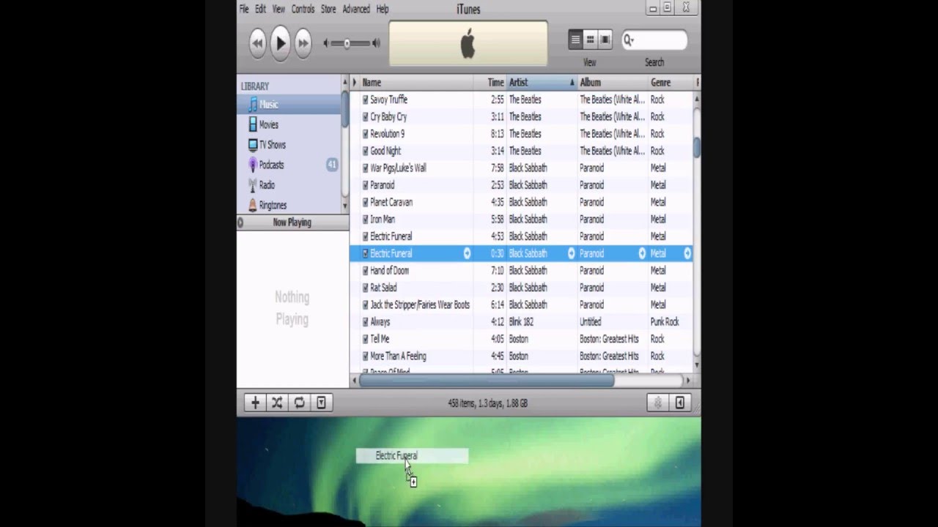Collapse the Now Playing panel
The height and width of the screenshot is (527, 938).
click(240, 223)
